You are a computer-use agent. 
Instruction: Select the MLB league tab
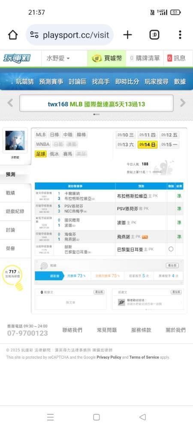(x=41, y=135)
